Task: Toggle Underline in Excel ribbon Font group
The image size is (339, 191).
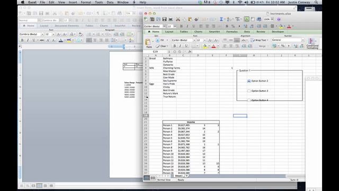Action: 186,46
